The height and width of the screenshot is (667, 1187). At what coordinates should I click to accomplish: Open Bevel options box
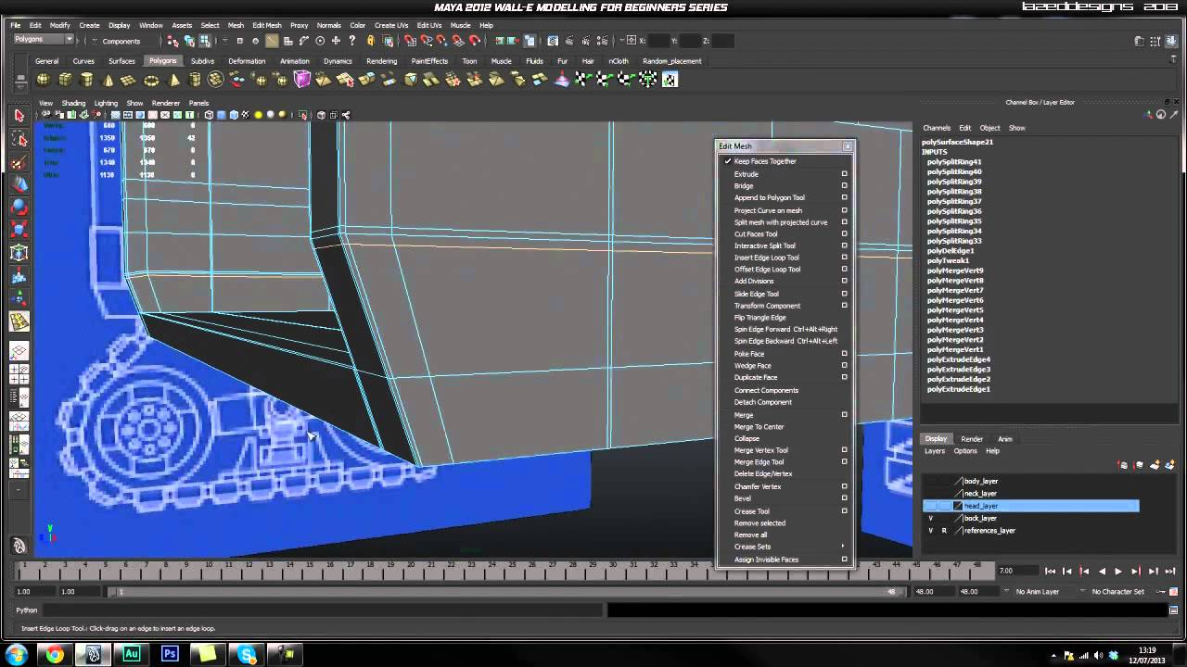(x=844, y=498)
